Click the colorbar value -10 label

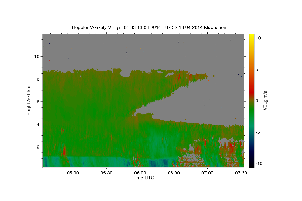259,163
